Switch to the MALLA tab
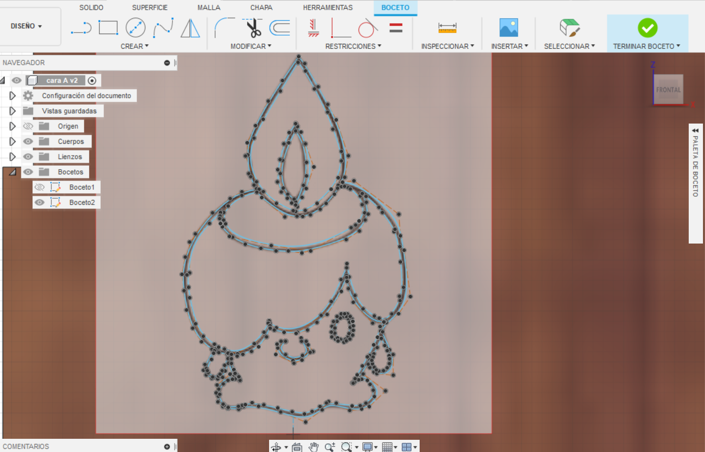This screenshot has height=452, width=705. coord(209,8)
